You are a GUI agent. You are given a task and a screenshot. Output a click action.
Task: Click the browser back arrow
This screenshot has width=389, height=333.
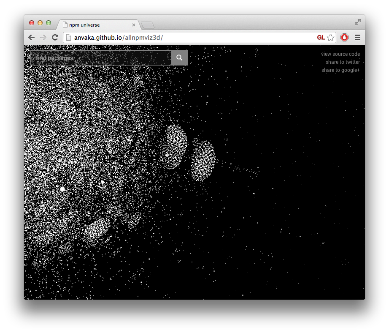pos(31,37)
